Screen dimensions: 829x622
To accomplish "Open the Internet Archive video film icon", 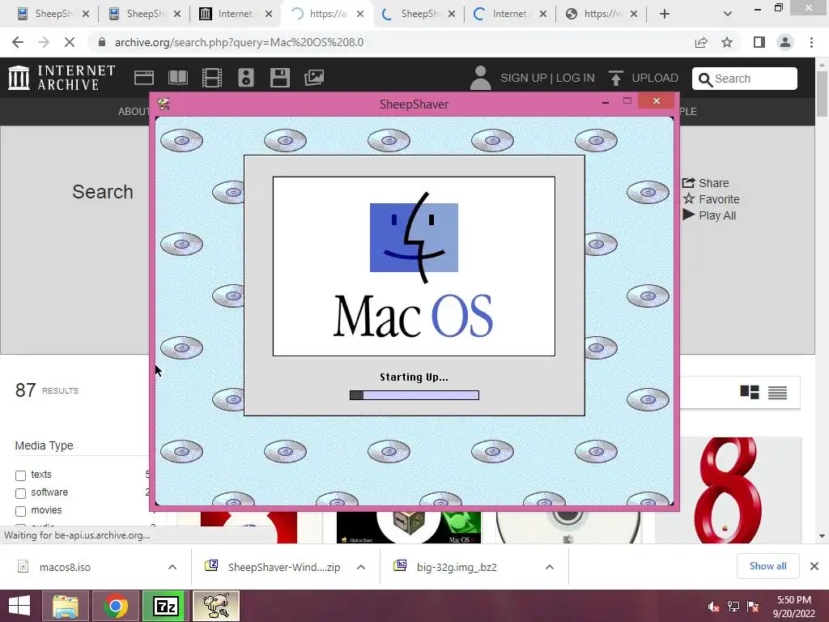I will (x=212, y=78).
